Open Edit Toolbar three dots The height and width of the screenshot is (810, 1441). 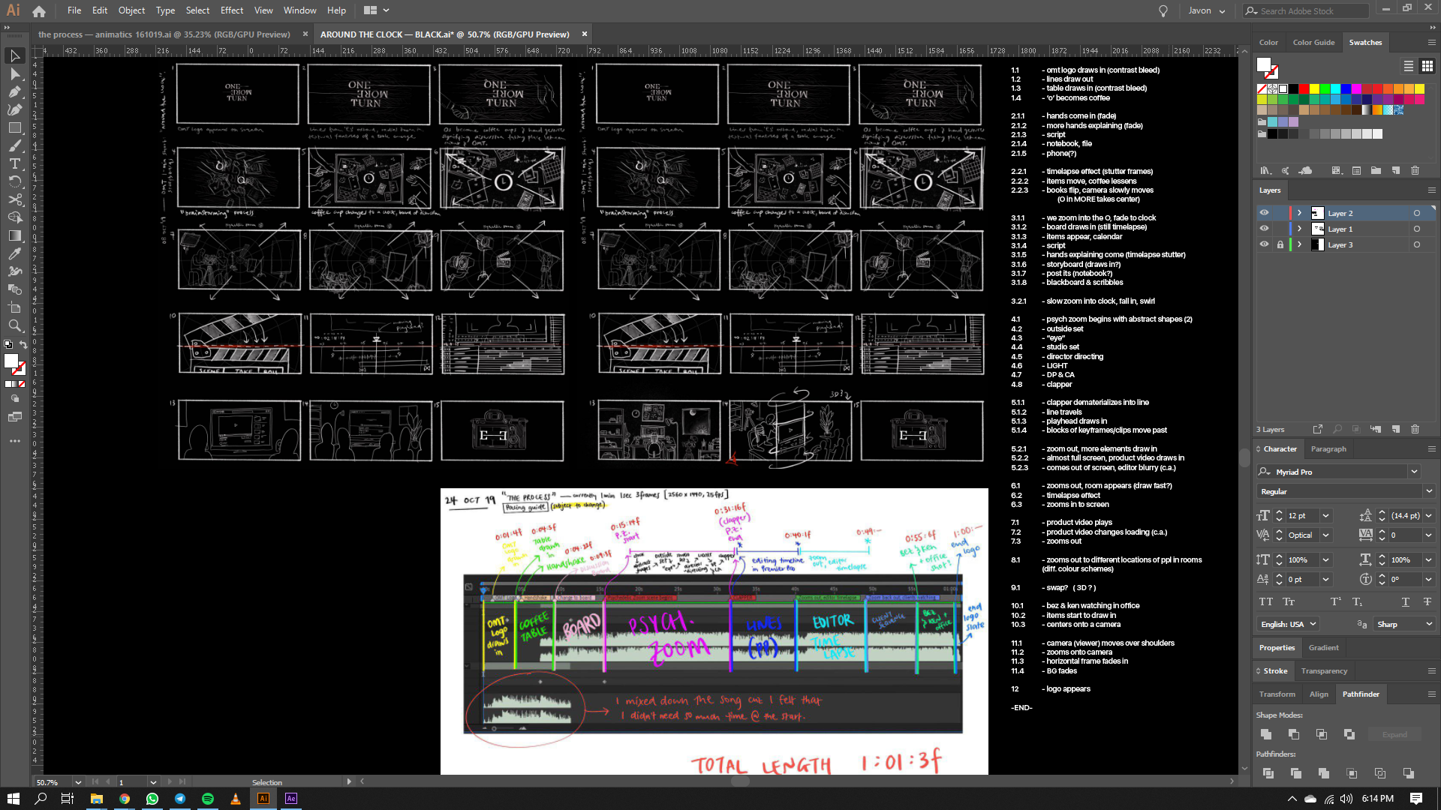(14, 441)
